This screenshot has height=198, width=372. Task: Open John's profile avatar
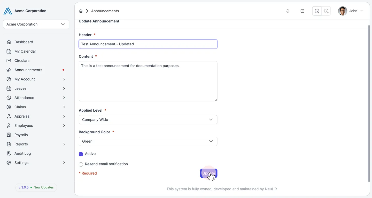pos(343,11)
